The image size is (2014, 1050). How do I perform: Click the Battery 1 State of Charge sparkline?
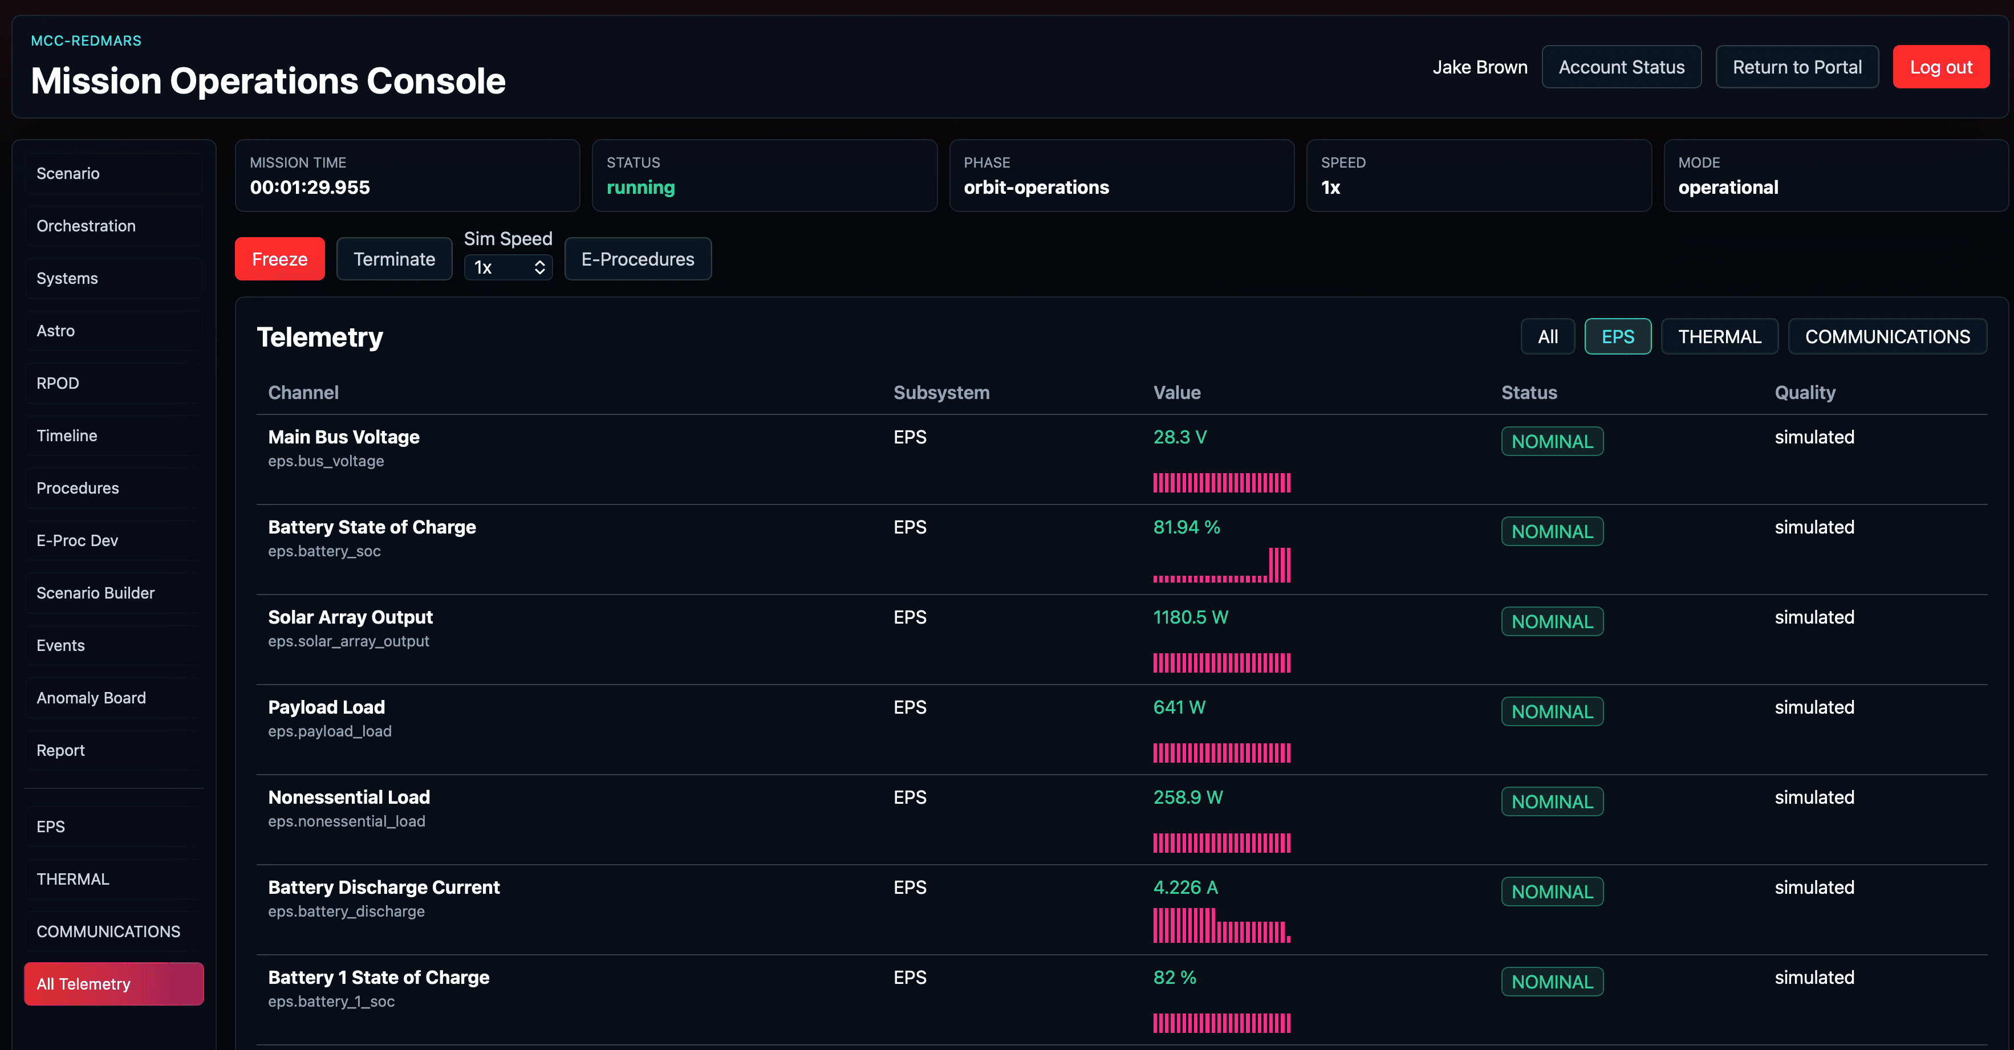(1222, 1023)
